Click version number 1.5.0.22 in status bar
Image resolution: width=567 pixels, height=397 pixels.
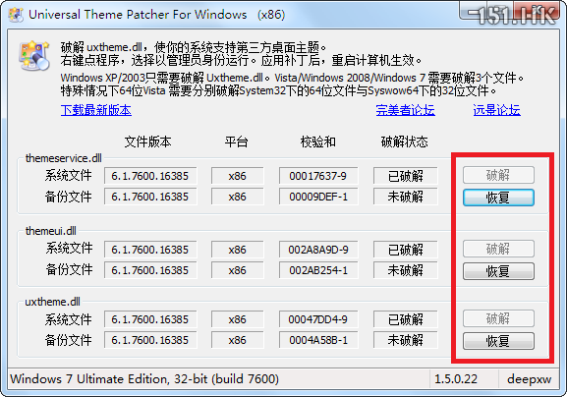456,379
